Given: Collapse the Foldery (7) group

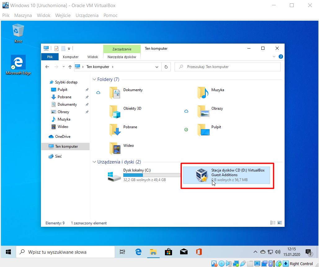Looking at the screenshot, I should click(94, 79).
